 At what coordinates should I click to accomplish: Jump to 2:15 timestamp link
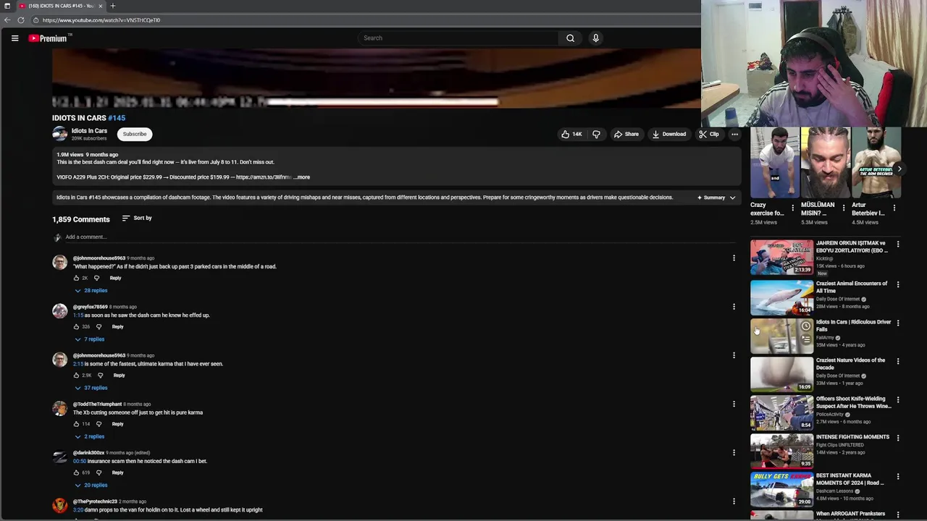(78, 364)
